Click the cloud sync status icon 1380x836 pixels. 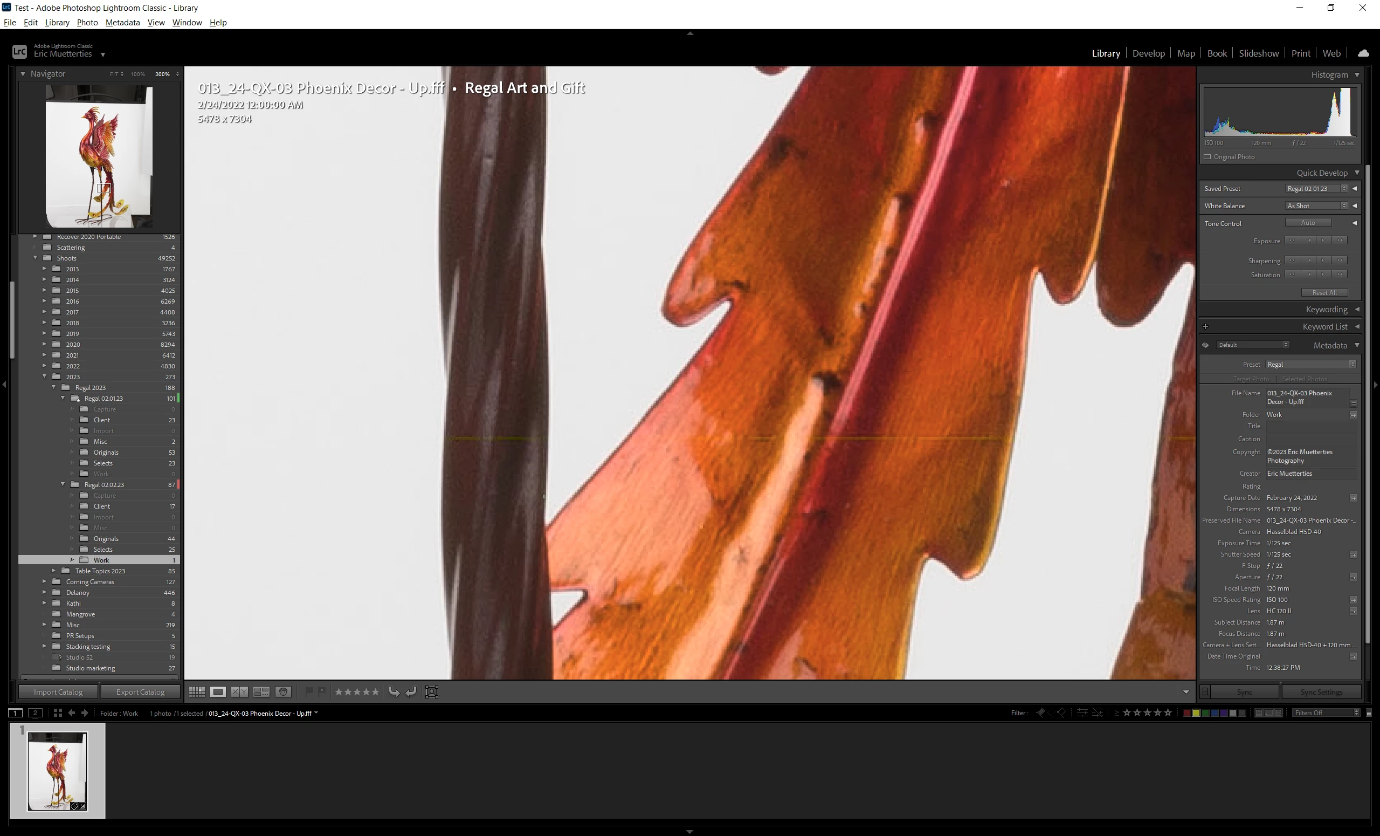tap(1363, 53)
